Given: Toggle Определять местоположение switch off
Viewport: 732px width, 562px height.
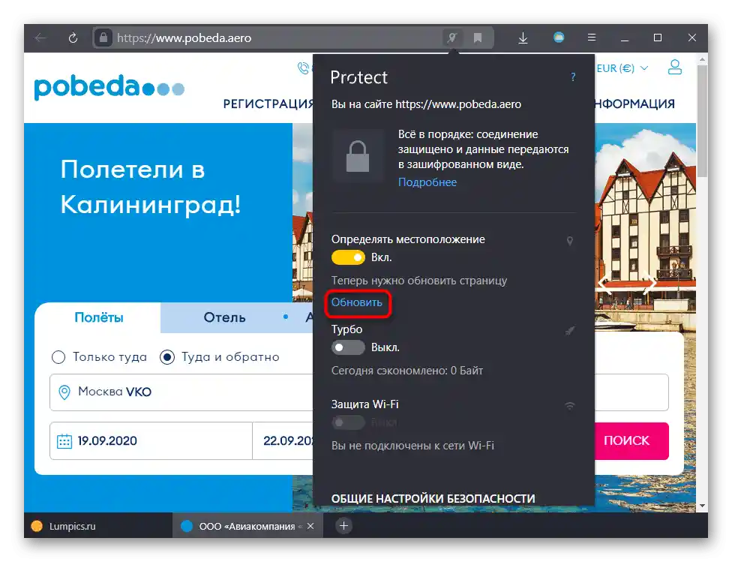Looking at the screenshot, I should tap(348, 257).
